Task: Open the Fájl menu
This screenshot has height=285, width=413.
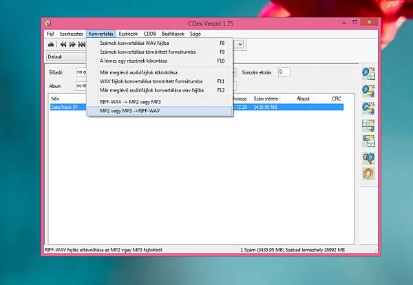Action: tap(50, 34)
